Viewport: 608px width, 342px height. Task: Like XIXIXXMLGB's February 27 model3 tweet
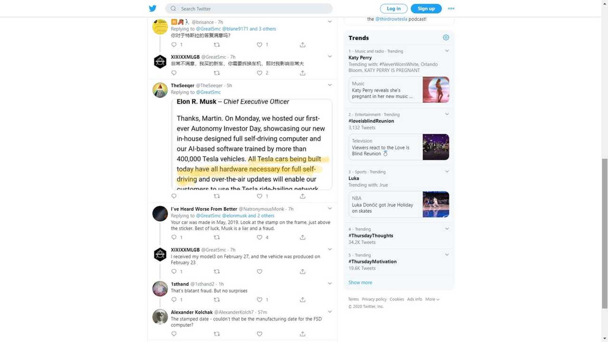(x=260, y=272)
